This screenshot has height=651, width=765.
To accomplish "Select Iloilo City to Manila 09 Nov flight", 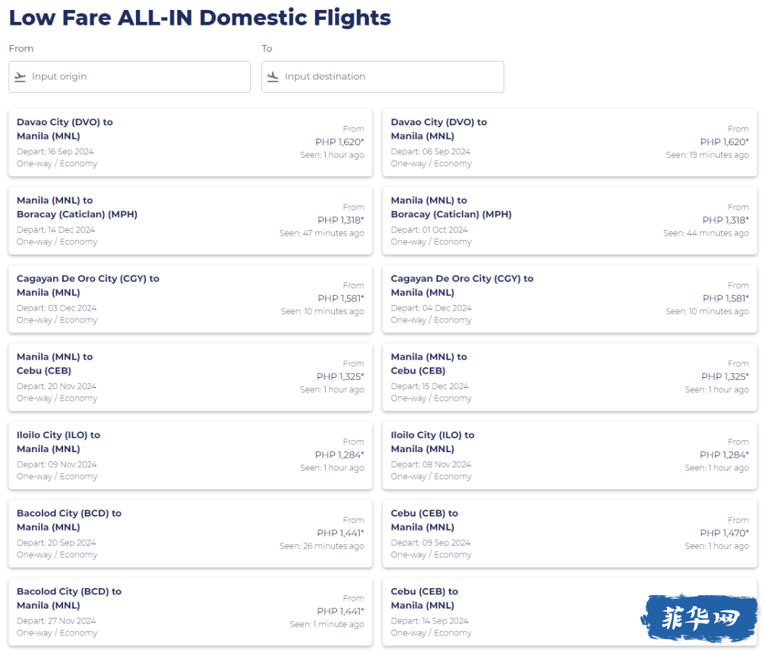I will point(190,456).
